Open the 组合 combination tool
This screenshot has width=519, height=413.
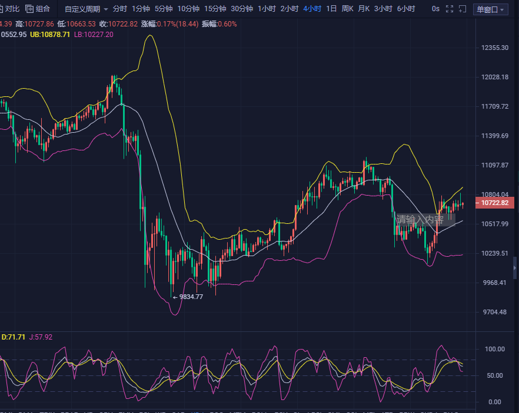[x=38, y=9]
